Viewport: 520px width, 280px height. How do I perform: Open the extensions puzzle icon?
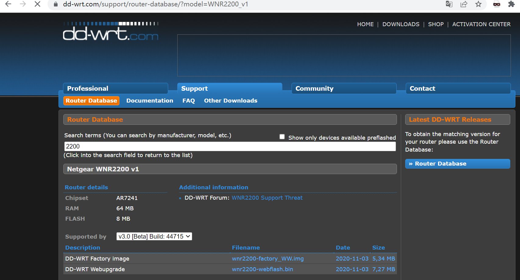511,4
